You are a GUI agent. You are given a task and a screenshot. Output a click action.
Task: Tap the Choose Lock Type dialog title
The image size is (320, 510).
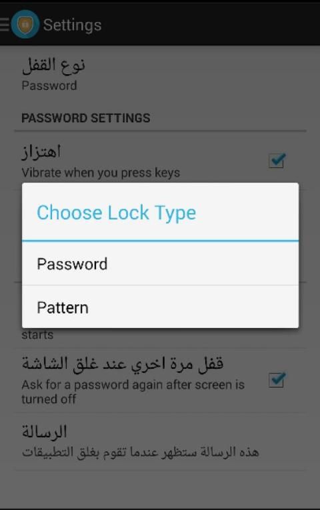point(116,213)
